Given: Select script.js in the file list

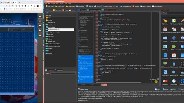Looking at the screenshot, I should point(49,48).
